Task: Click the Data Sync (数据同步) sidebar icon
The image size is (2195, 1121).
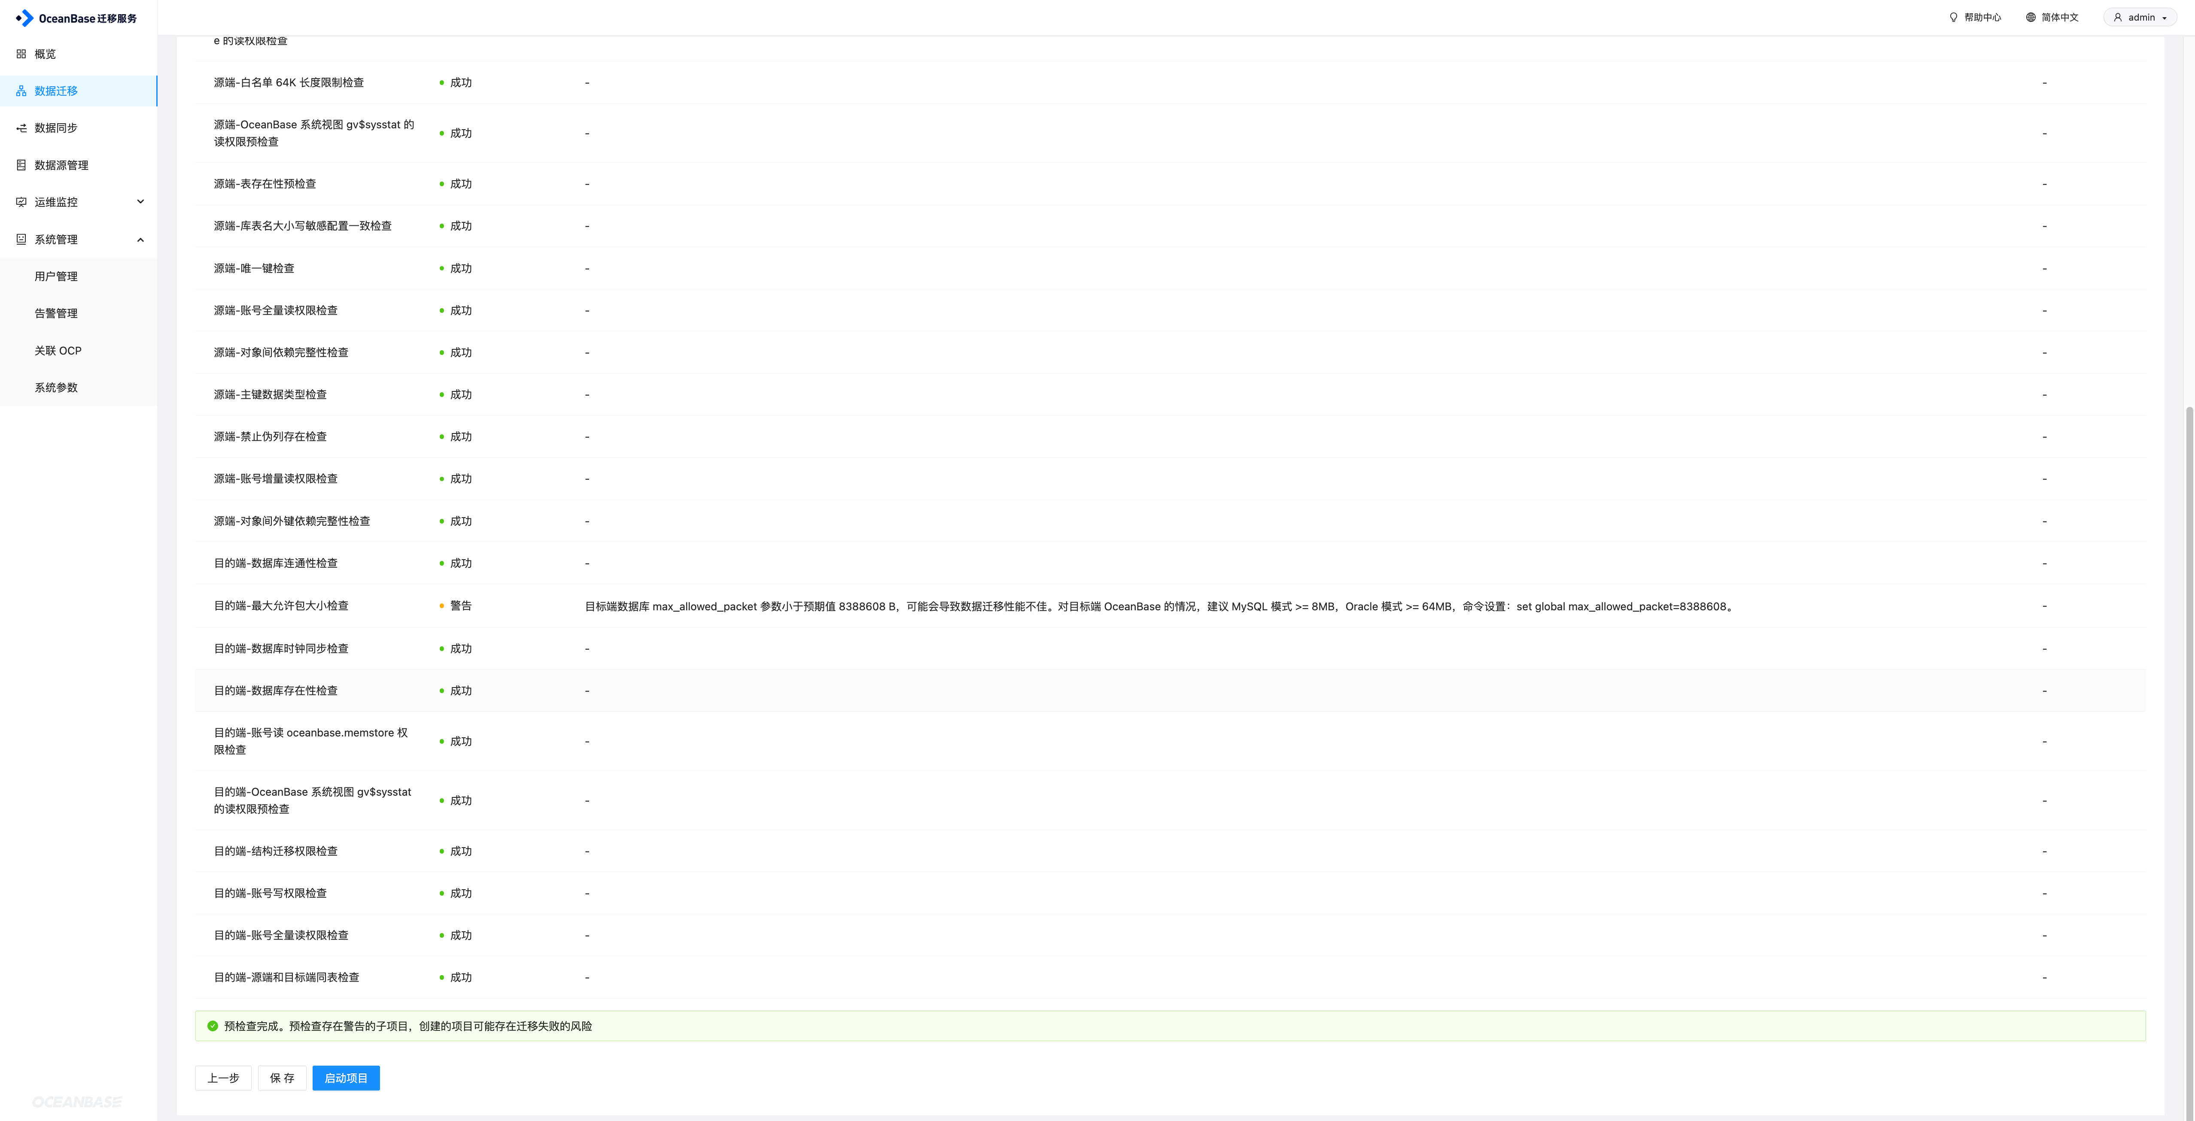Action: pyautogui.click(x=21, y=128)
